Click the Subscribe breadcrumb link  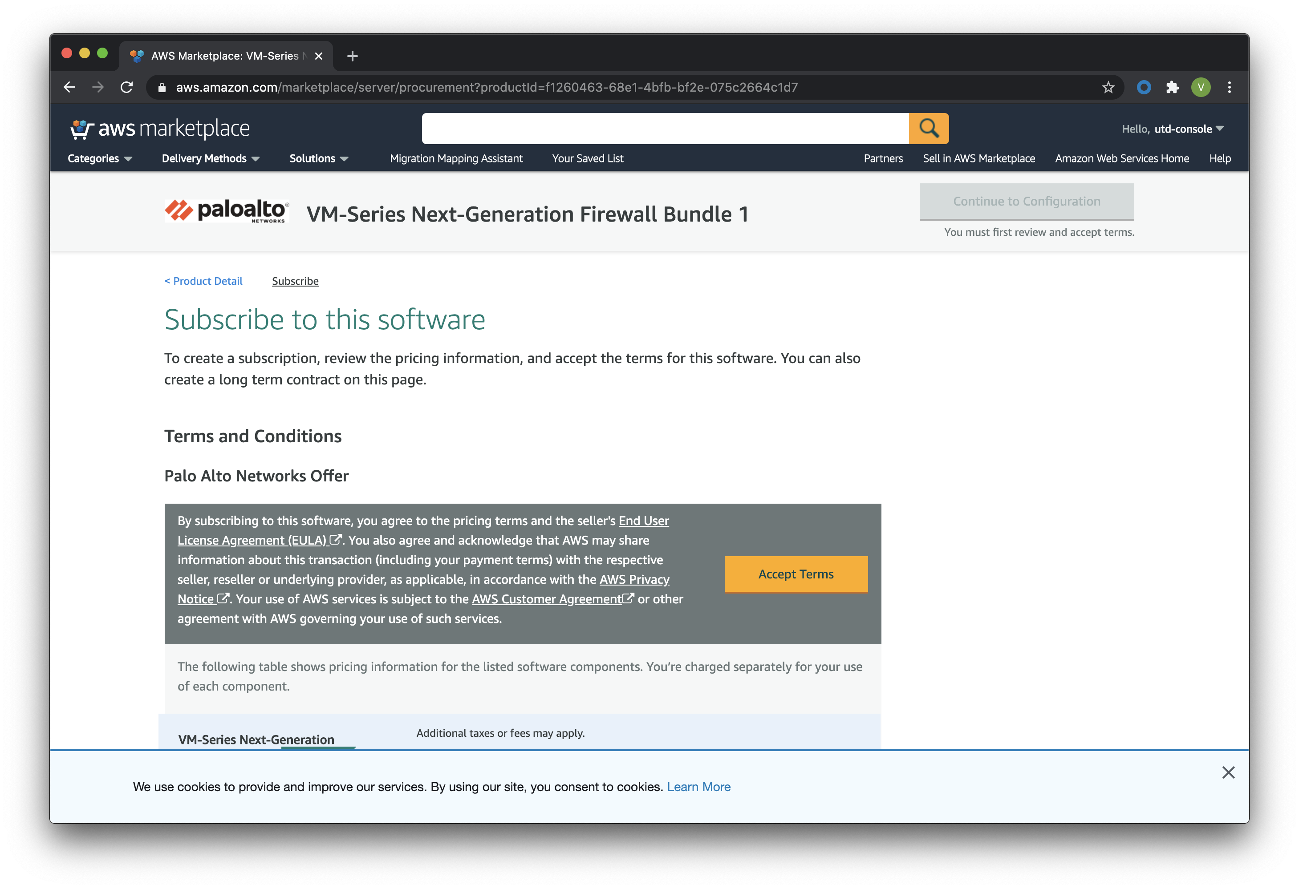pos(295,281)
